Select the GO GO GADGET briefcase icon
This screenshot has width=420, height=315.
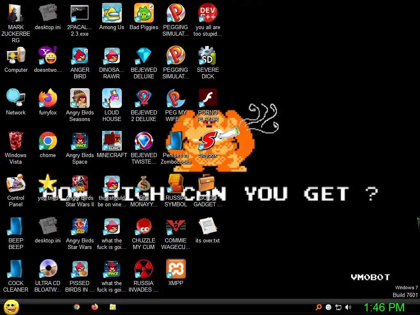[x=207, y=183]
